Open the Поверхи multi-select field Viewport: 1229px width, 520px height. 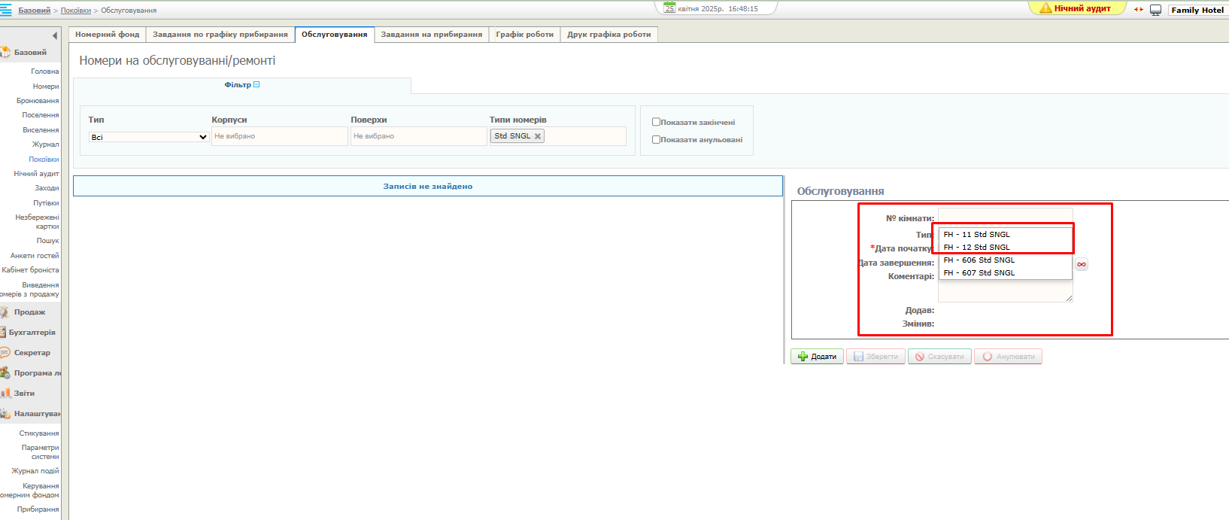pos(418,136)
